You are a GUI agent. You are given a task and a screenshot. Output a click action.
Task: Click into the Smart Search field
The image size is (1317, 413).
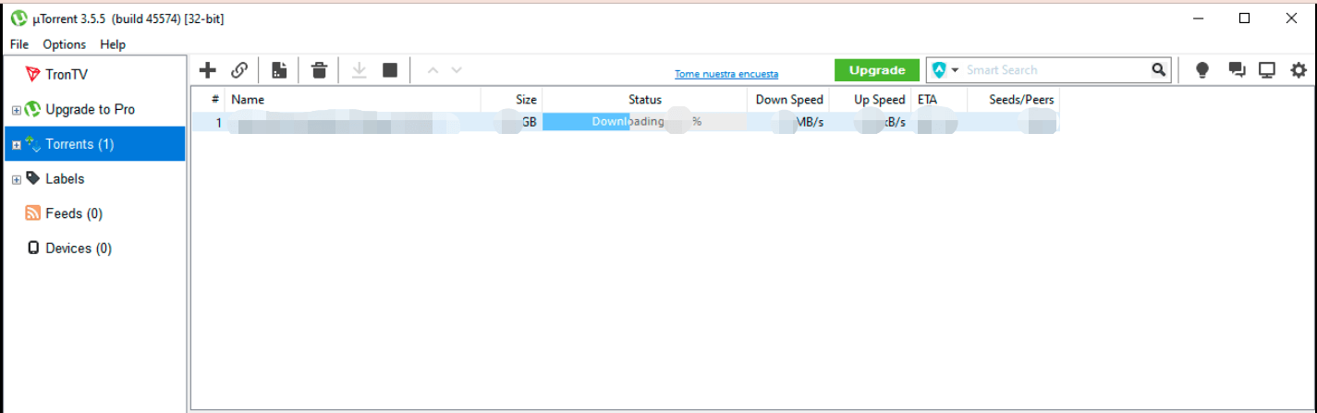(x=1055, y=69)
